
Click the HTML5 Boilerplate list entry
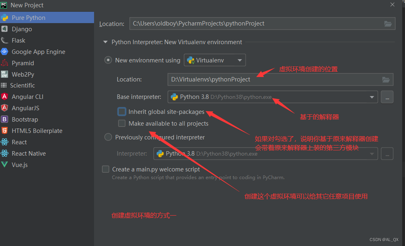click(x=47, y=130)
